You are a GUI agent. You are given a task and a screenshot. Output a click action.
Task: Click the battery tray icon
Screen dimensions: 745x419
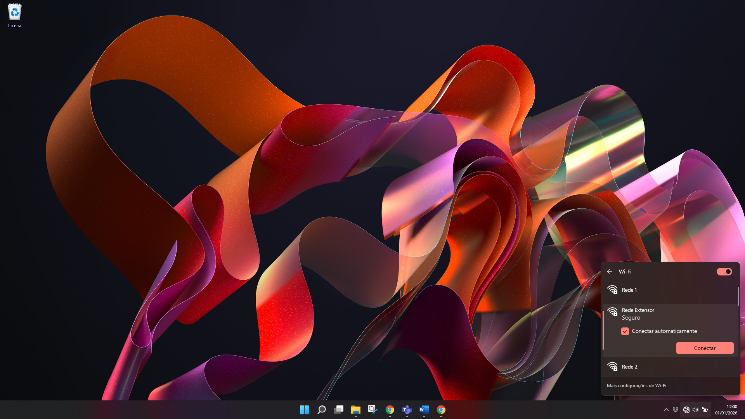click(x=705, y=410)
